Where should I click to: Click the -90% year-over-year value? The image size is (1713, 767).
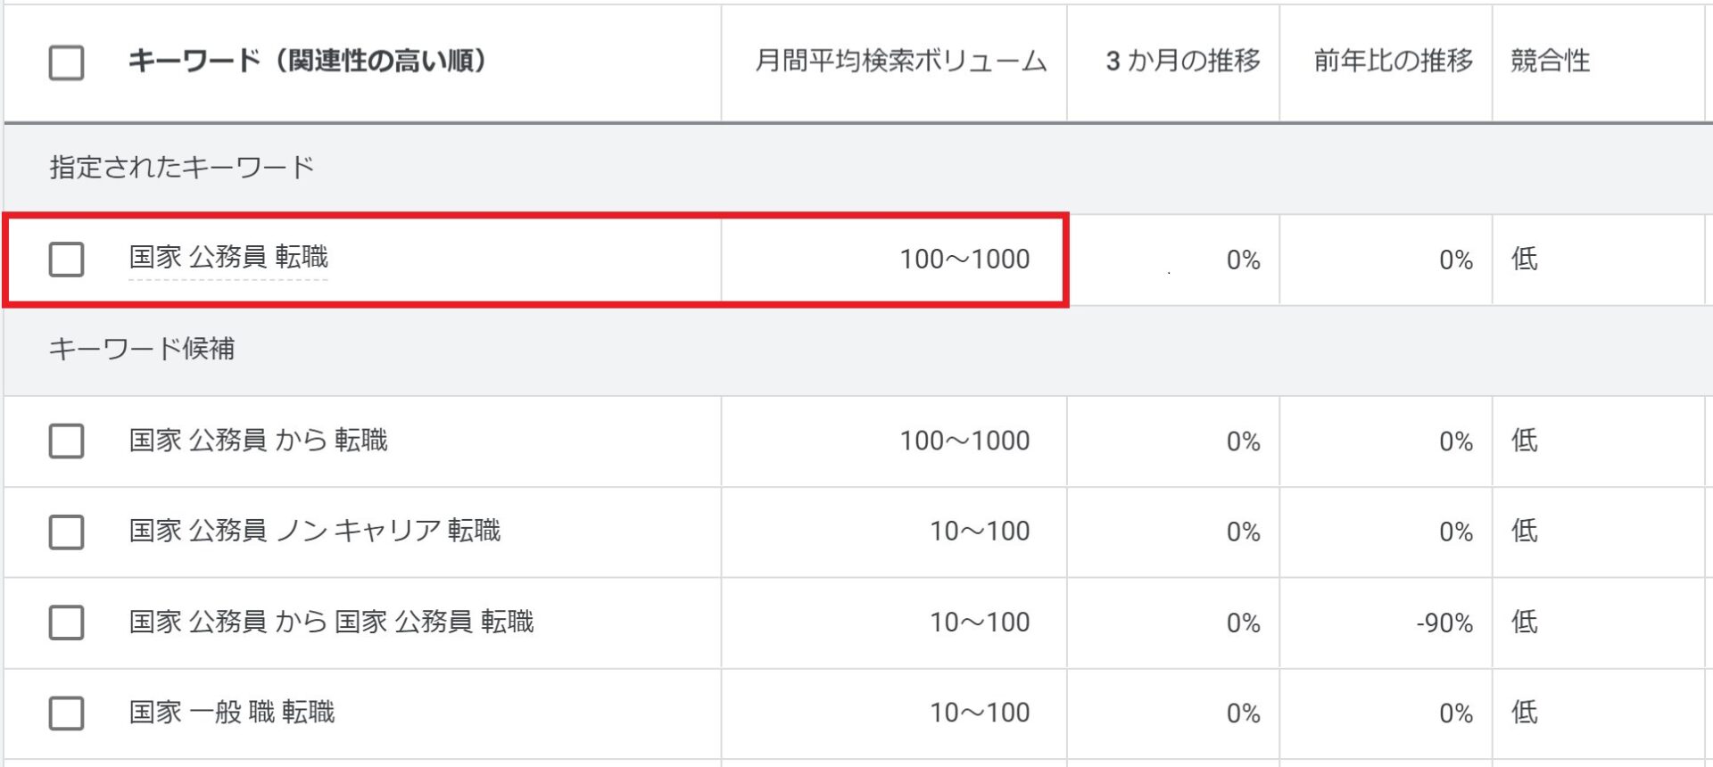[x=1444, y=623]
